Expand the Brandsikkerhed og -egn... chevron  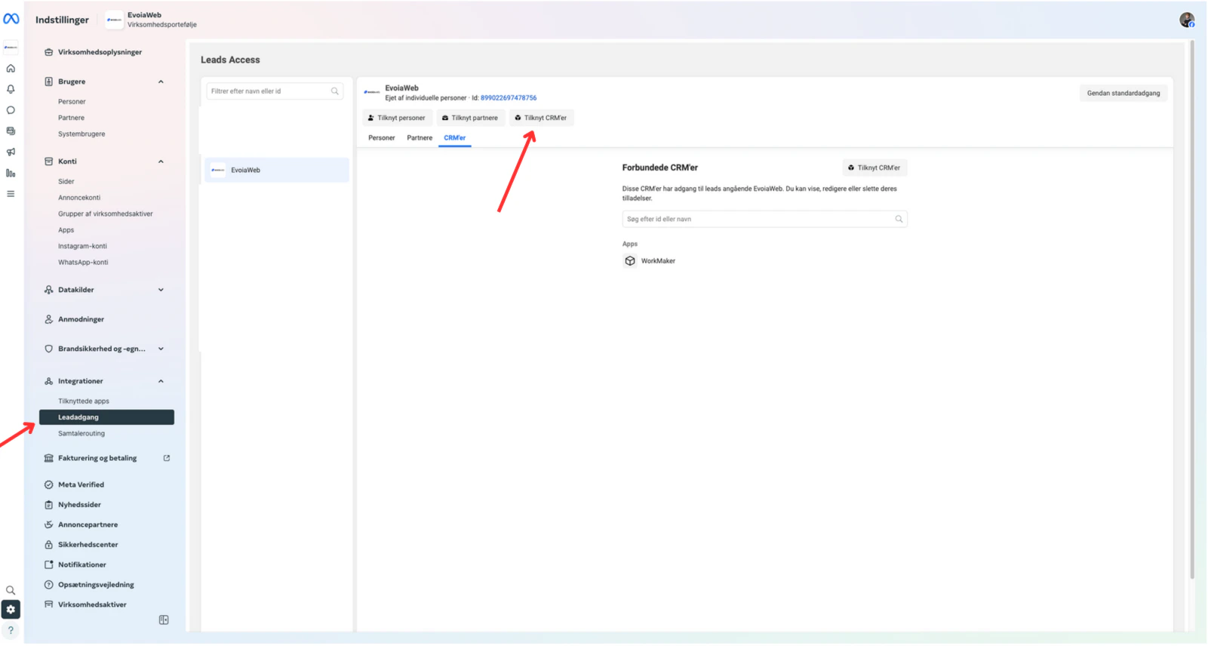point(161,349)
